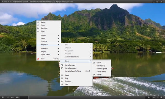
Task: Open the Playlist submenu
Action: click(x=49, y=51)
